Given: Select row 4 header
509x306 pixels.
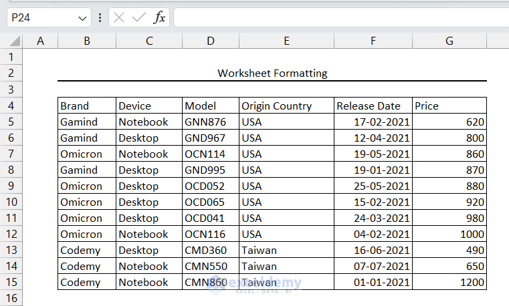Looking at the screenshot, I should click(11, 106).
